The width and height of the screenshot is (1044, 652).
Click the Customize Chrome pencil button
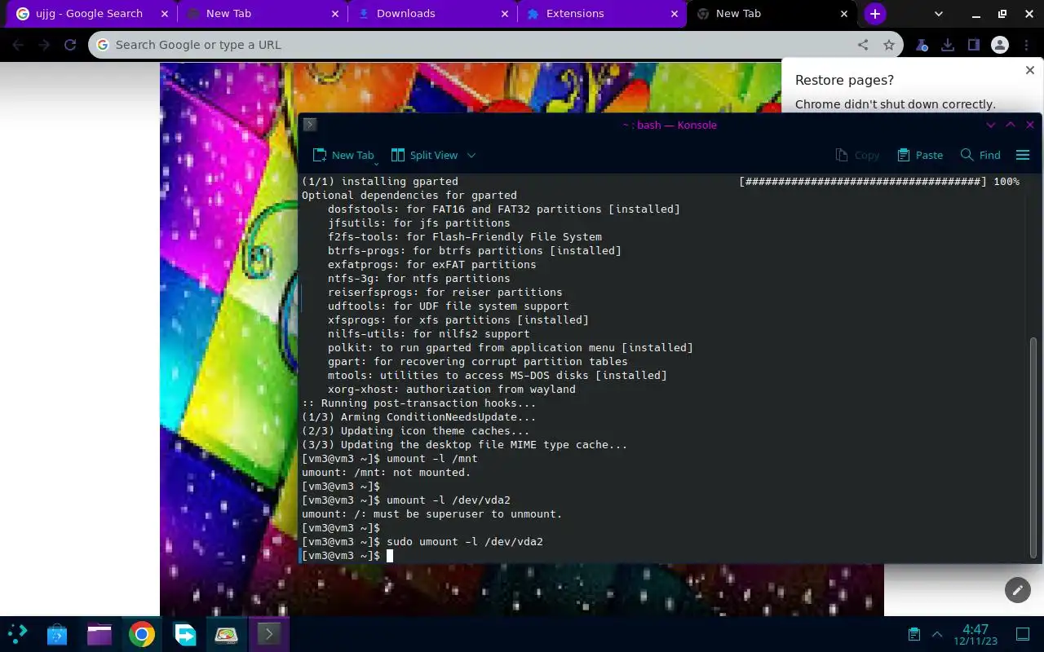click(x=1017, y=589)
